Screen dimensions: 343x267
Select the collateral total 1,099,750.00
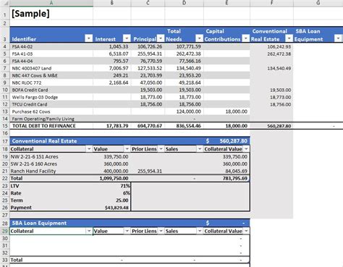coord(112,179)
